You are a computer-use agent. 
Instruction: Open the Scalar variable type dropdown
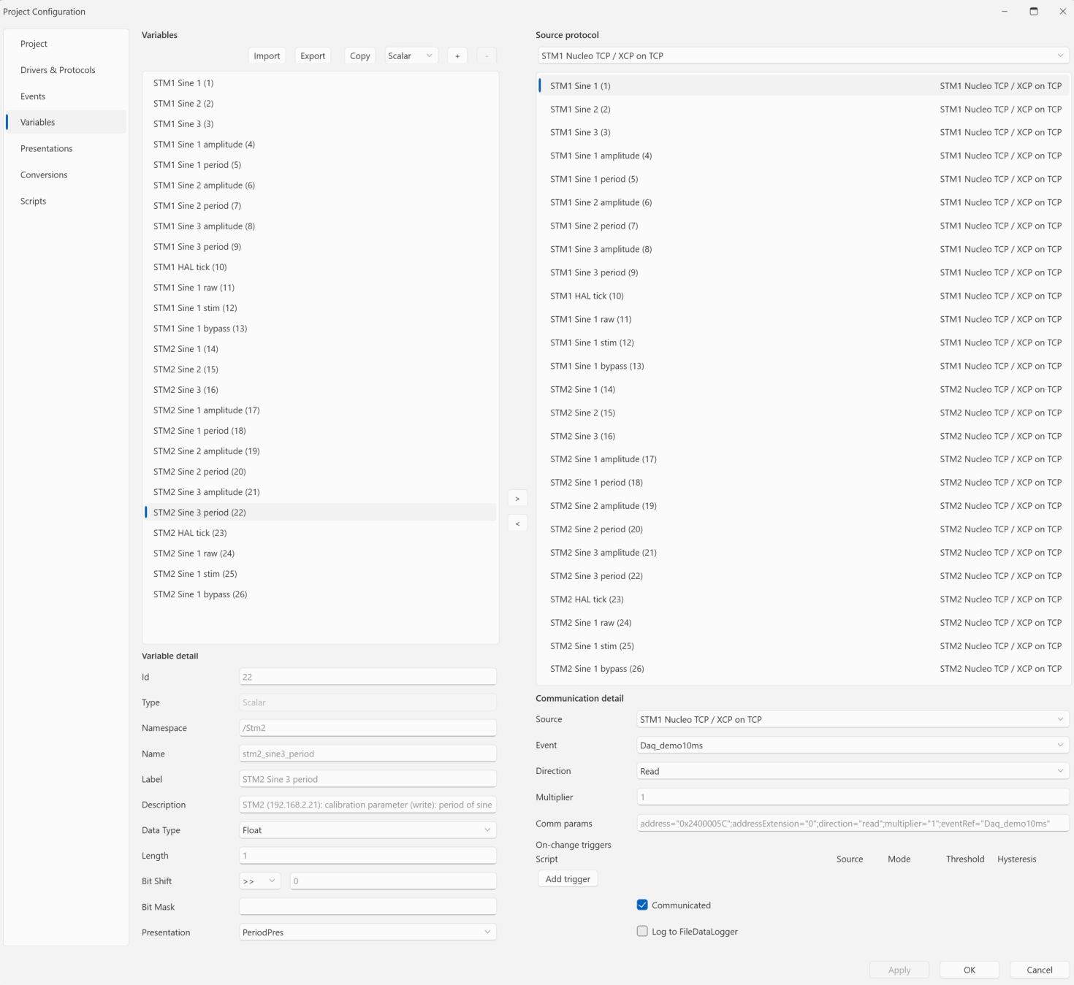pyautogui.click(x=411, y=56)
